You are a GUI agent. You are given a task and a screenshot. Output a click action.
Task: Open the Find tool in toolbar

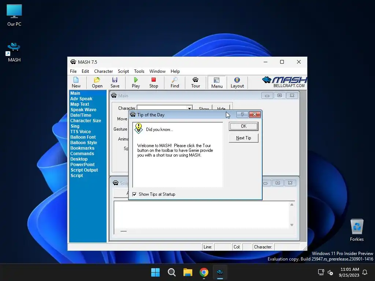[x=175, y=82]
